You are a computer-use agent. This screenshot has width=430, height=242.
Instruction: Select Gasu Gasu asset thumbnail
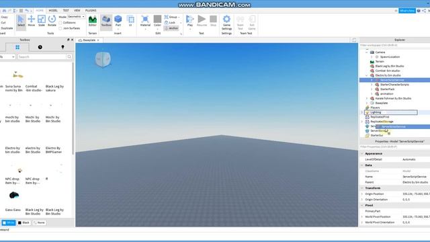pyautogui.click(x=13, y=196)
